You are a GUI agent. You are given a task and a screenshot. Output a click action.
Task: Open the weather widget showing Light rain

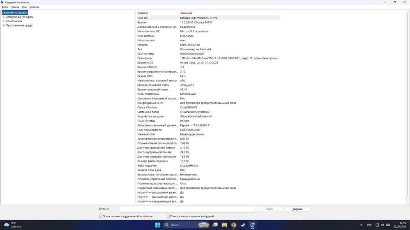click(13, 225)
